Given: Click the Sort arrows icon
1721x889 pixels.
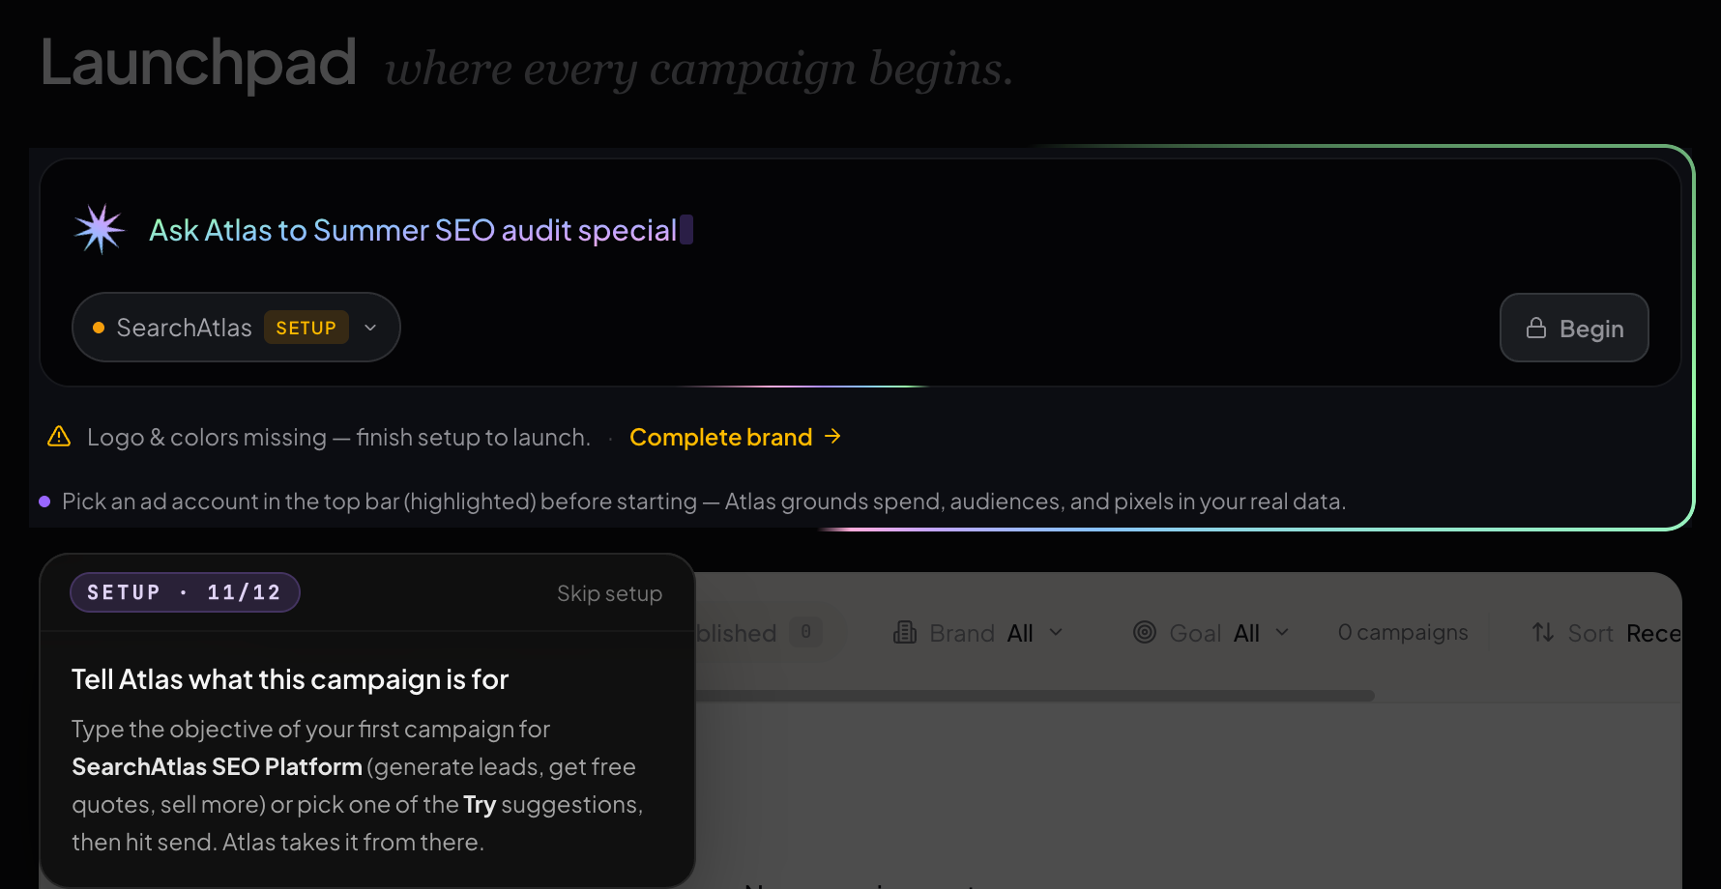Looking at the screenshot, I should coord(1543,633).
